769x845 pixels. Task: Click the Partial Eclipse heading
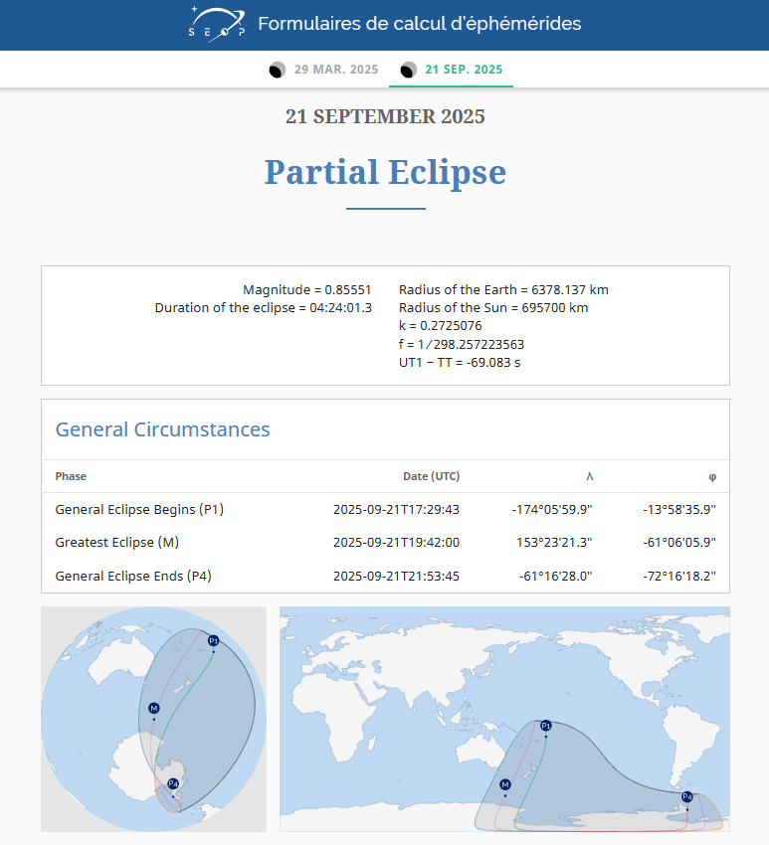click(385, 172)
